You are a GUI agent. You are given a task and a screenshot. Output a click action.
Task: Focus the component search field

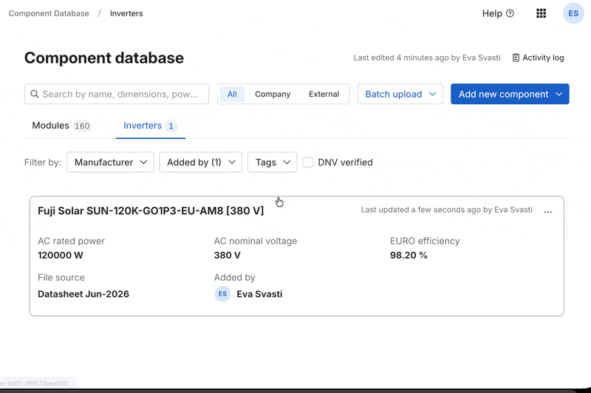click(117, 95)
